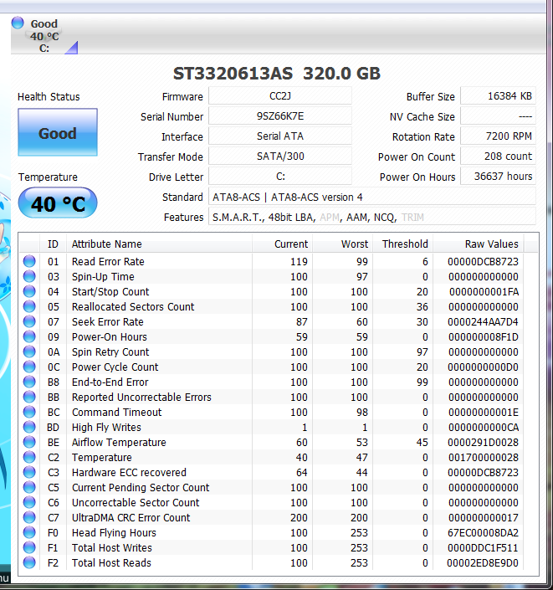Click the 40 °C temperature indicator
The image size is (553, 590).
pyautogui.click(x=58, y=203)
